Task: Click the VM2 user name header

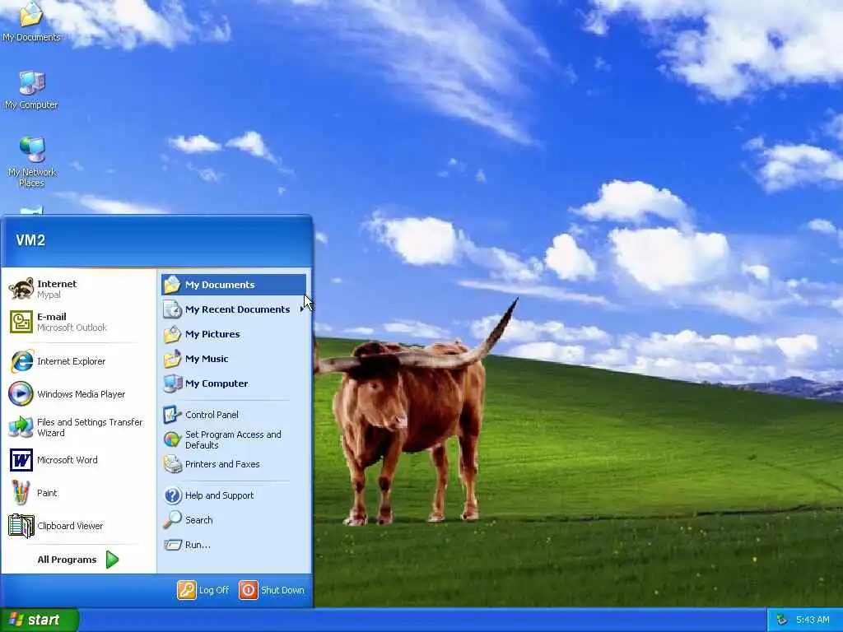Action: pos(30,240)
